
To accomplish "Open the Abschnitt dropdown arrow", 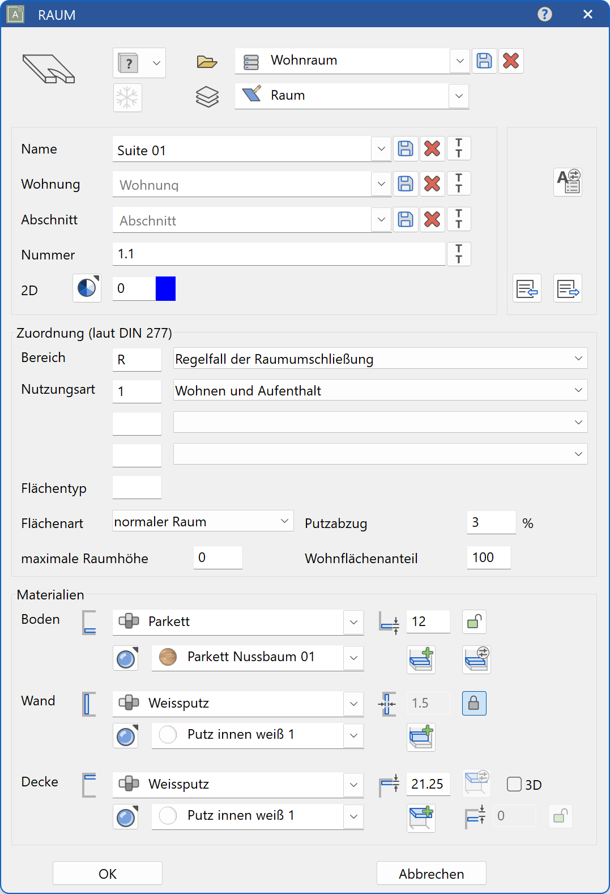I will 381,220.
